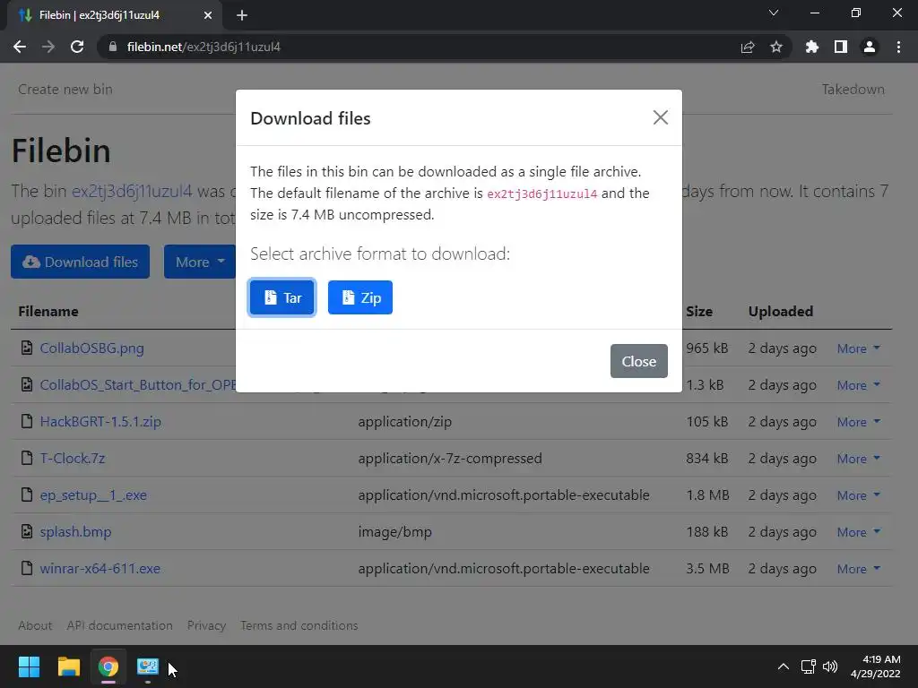
Task: Click the image icon beside CollabOS_Start_Button file
Action: coord(26,384)
